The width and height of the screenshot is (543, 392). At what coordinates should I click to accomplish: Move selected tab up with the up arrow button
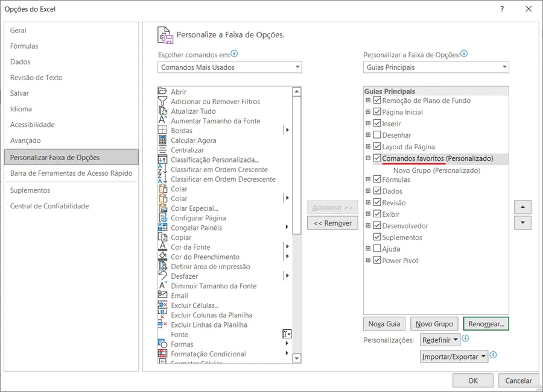tap(522, 207)
